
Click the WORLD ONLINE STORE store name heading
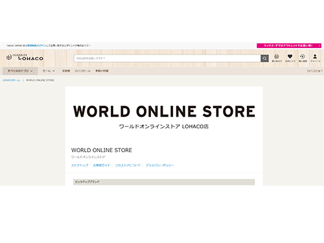(102, 150)
